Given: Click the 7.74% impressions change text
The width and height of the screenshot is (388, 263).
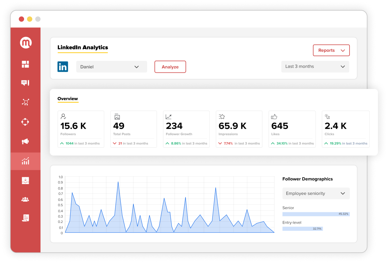Looking at the screenshot, I should [242, 144].
